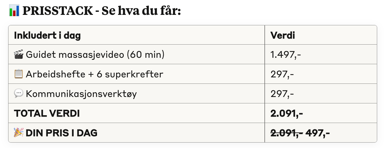Click the TOTAL VERDI label

47,113
